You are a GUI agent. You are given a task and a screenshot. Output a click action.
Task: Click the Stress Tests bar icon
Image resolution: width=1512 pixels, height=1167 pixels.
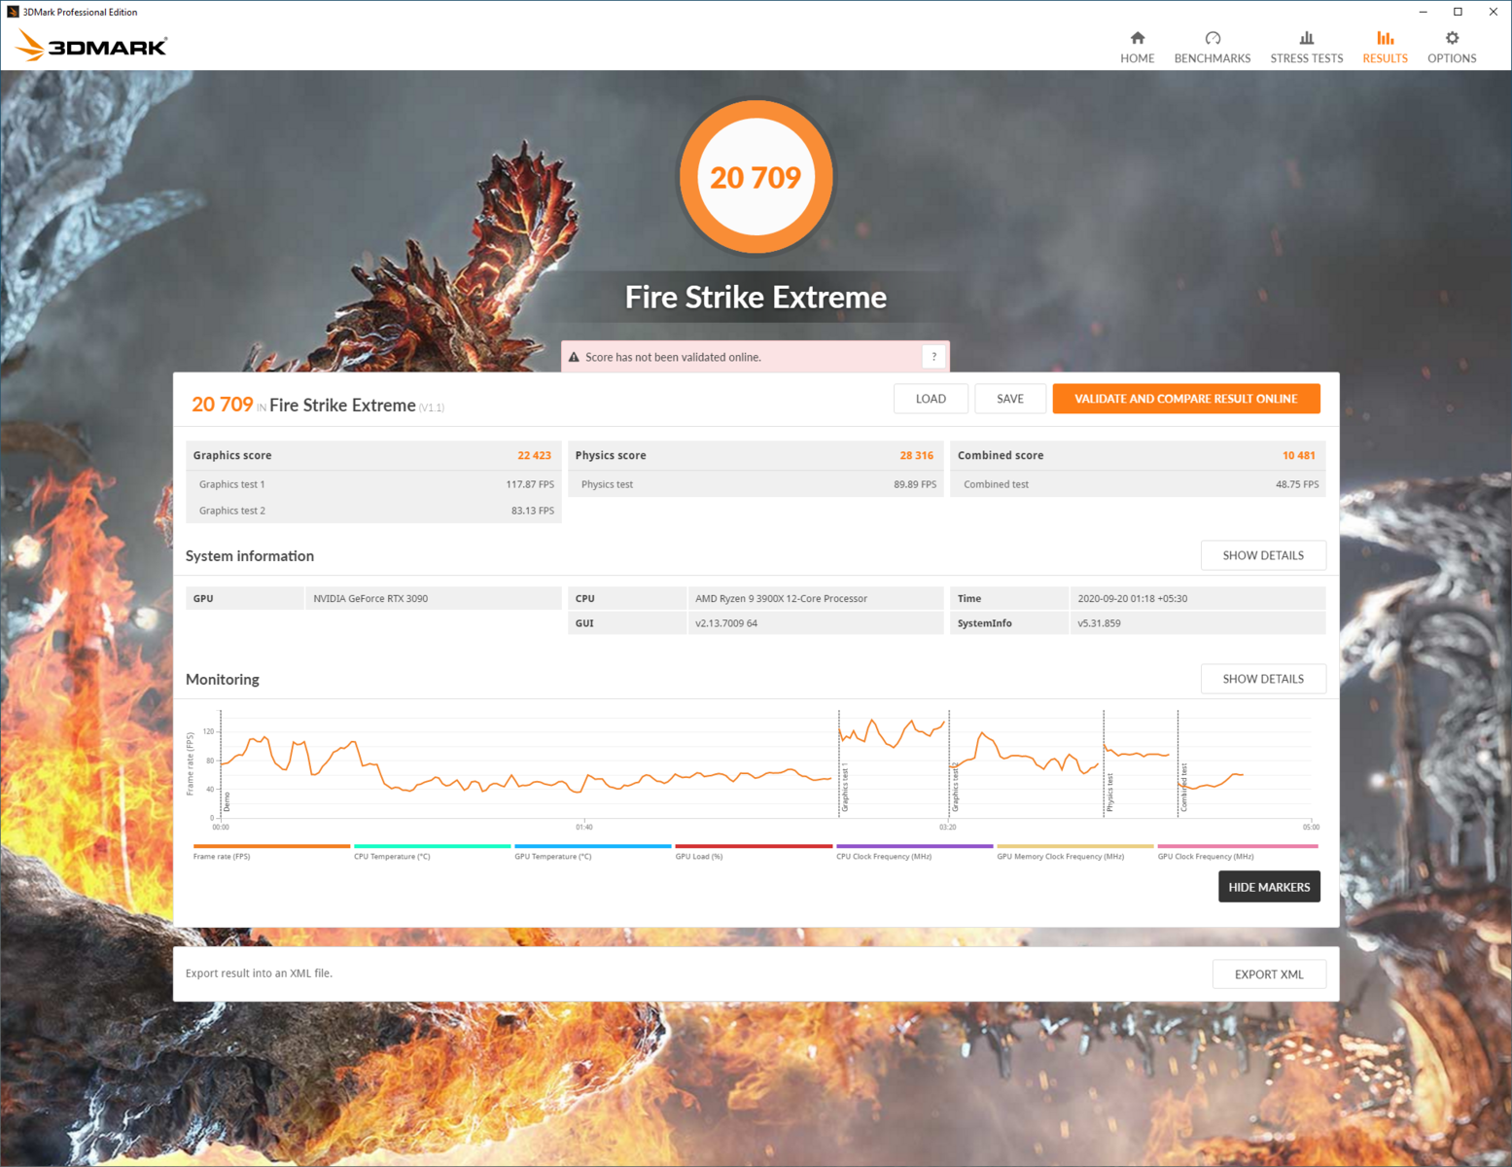pyautogui.click(x=1307, y=38)
